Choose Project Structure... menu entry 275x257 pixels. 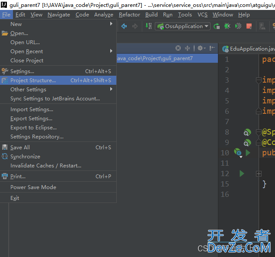(x=58, y=80)
